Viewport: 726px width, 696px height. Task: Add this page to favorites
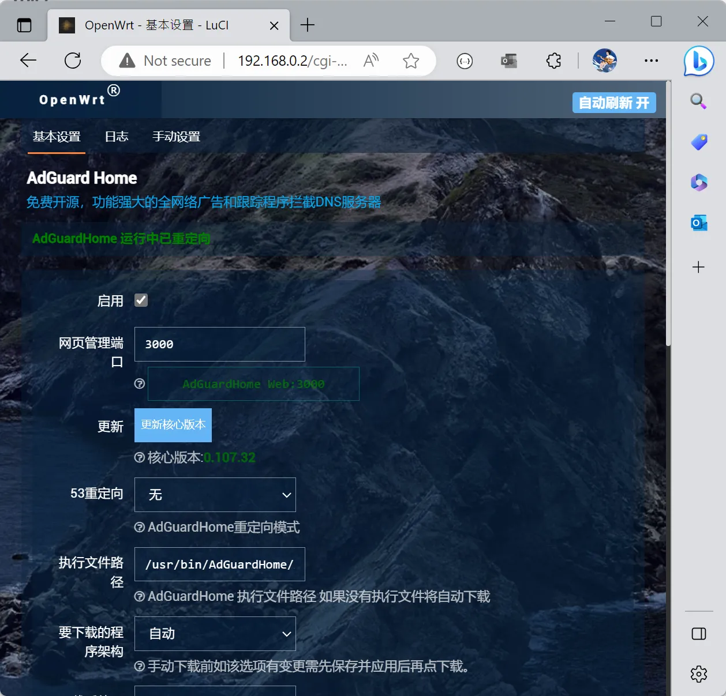[411, 61]
